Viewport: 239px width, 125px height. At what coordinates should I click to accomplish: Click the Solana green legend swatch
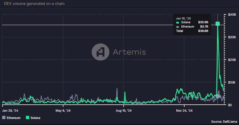click(x=27, y=117)
